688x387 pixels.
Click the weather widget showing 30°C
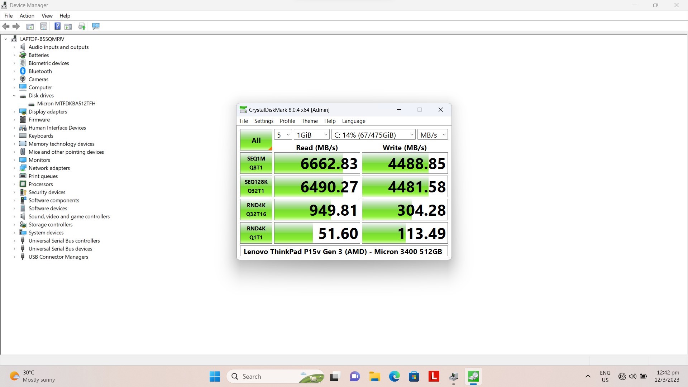32,376
